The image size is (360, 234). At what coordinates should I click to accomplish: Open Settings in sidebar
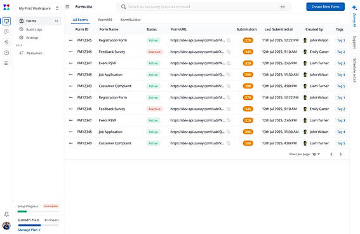[x=32, y=38]
